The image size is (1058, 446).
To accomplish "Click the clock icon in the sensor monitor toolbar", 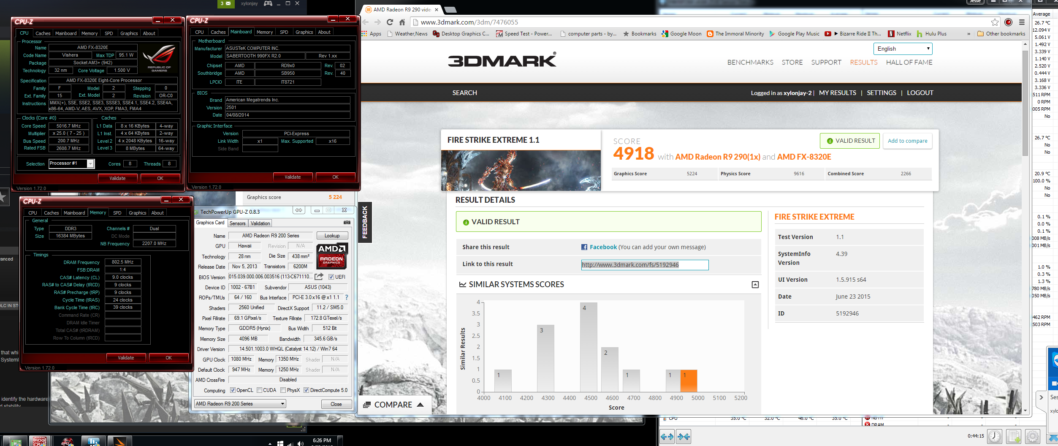I will tap(995, 436).
